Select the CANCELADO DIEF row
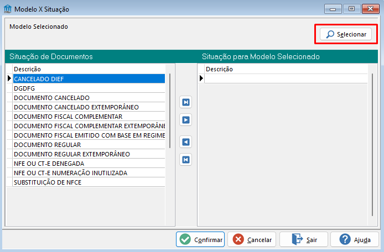384x252 pixels. [89, 79]
